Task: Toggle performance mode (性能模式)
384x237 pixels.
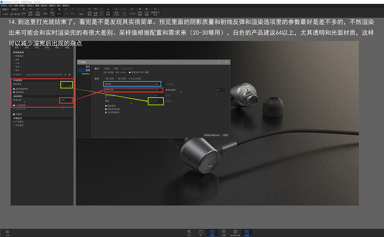Action: coord(30,12)
